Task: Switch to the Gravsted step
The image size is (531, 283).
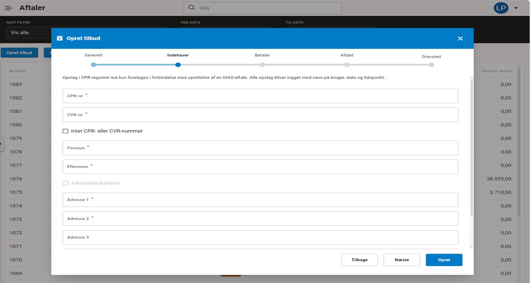Action: [x=431, y=56]
